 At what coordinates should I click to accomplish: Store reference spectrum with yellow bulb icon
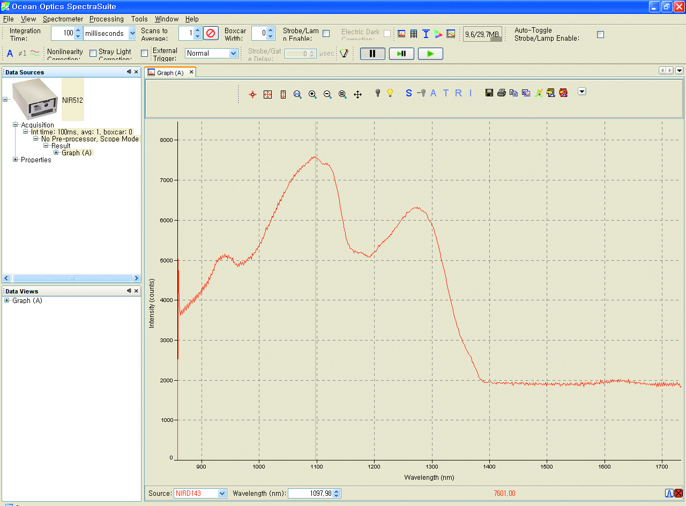pos(390,93)
